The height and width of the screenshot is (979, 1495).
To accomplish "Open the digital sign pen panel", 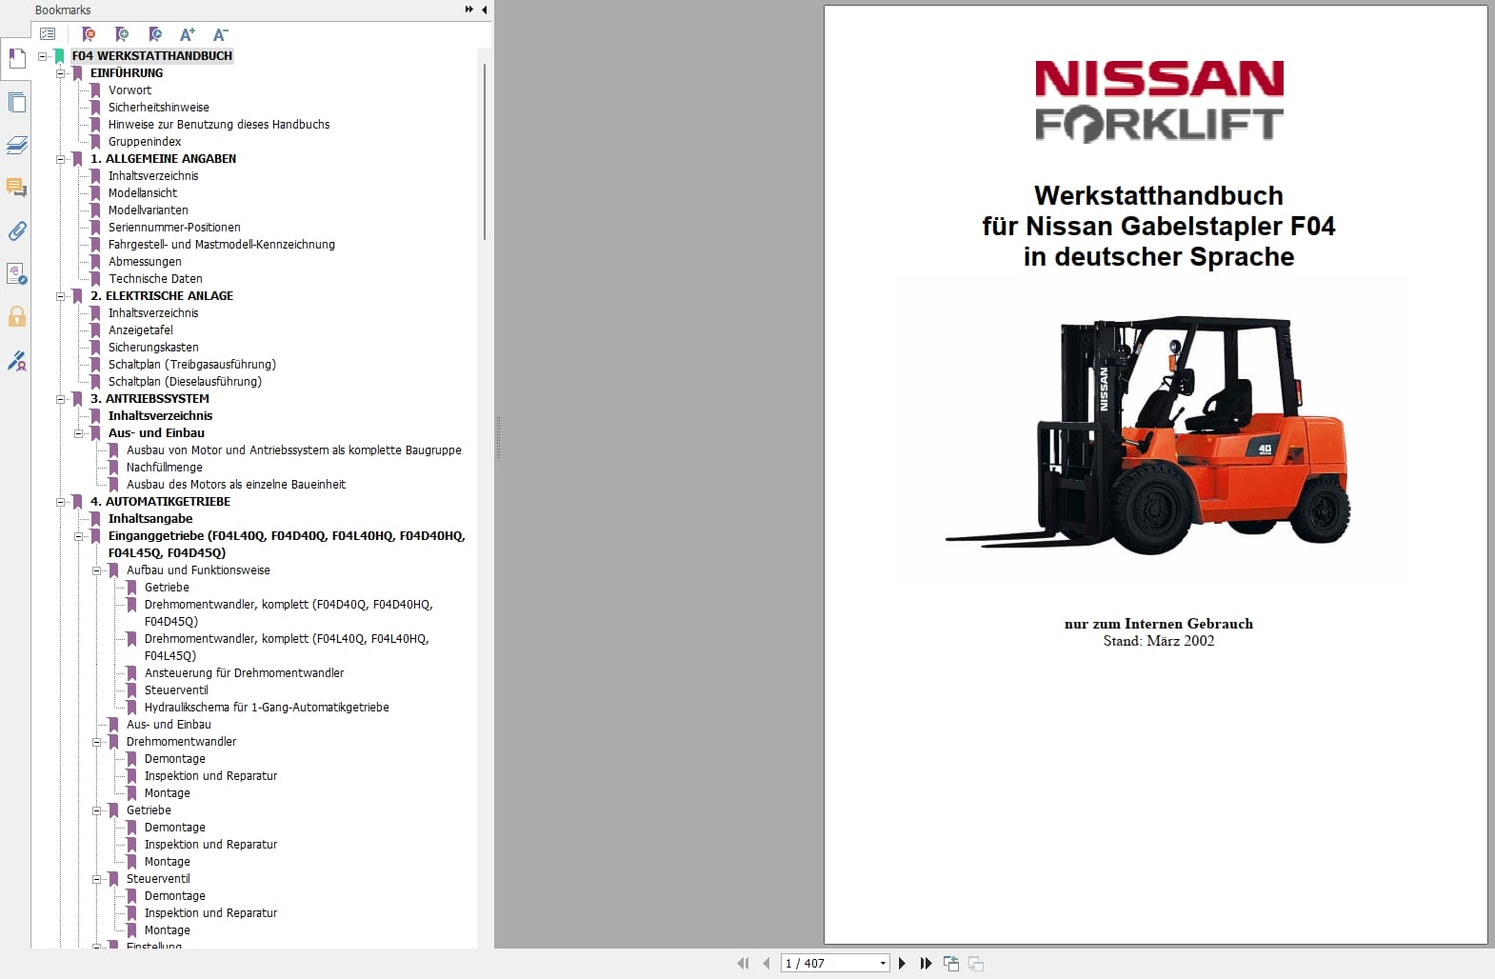I will click(x=16, y=360).
